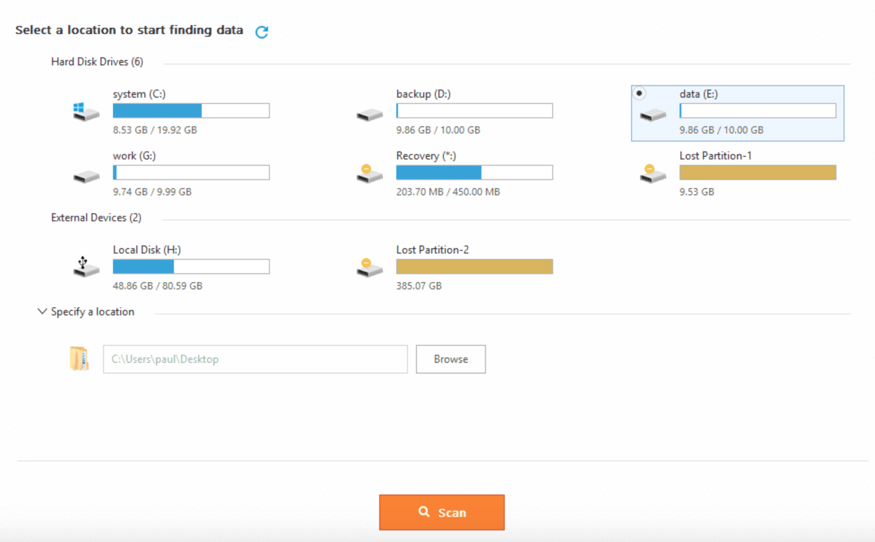Click the "Lost Partition-2" label
This screenshot has height=542, width=875.
coord(432,250)
